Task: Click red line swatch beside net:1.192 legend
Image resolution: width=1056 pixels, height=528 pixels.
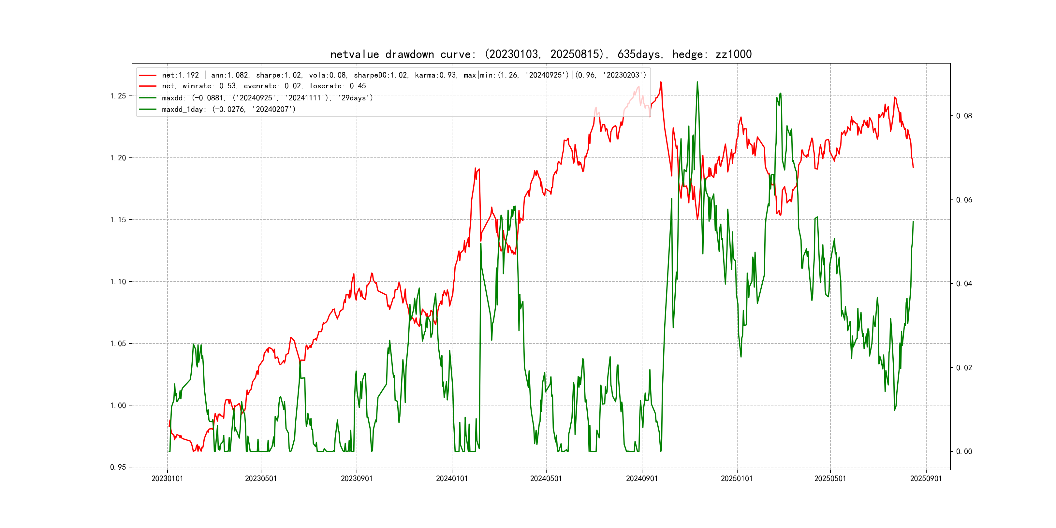Action: 148,75
